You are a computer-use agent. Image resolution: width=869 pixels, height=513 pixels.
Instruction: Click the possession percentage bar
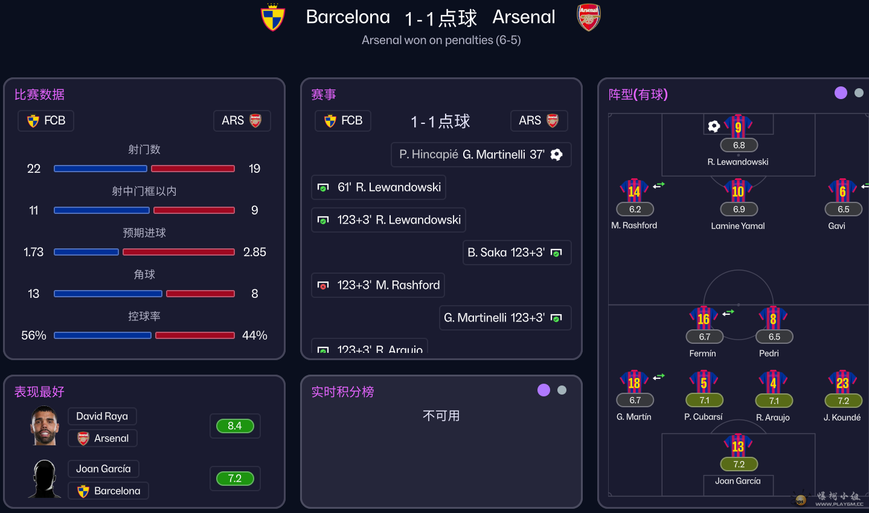[144, 335]
